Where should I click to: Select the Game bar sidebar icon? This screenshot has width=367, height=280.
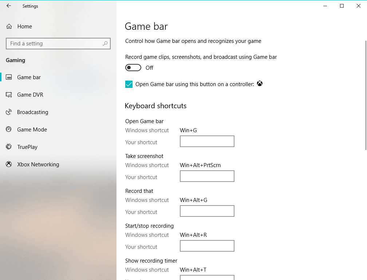click(x=9, y=77)
